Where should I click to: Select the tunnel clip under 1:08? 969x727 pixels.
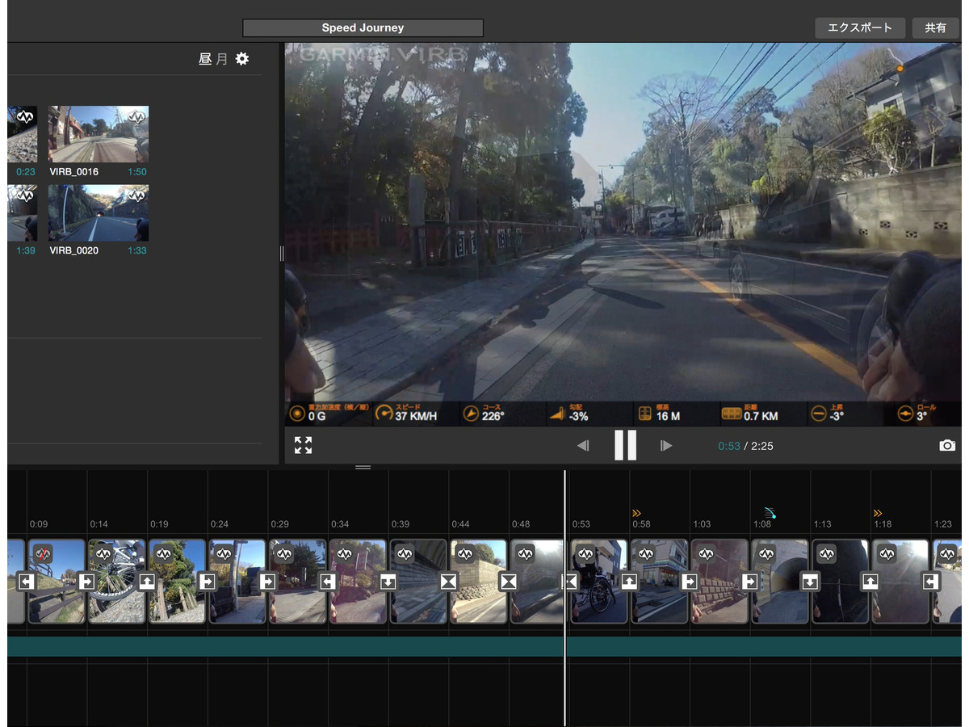780,582
